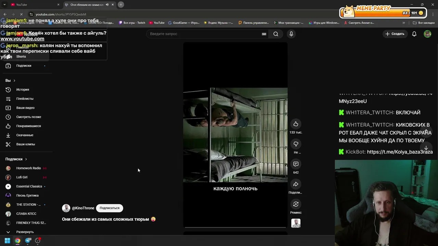Mute the tab via speaker icon

click(x=107, y=5)
